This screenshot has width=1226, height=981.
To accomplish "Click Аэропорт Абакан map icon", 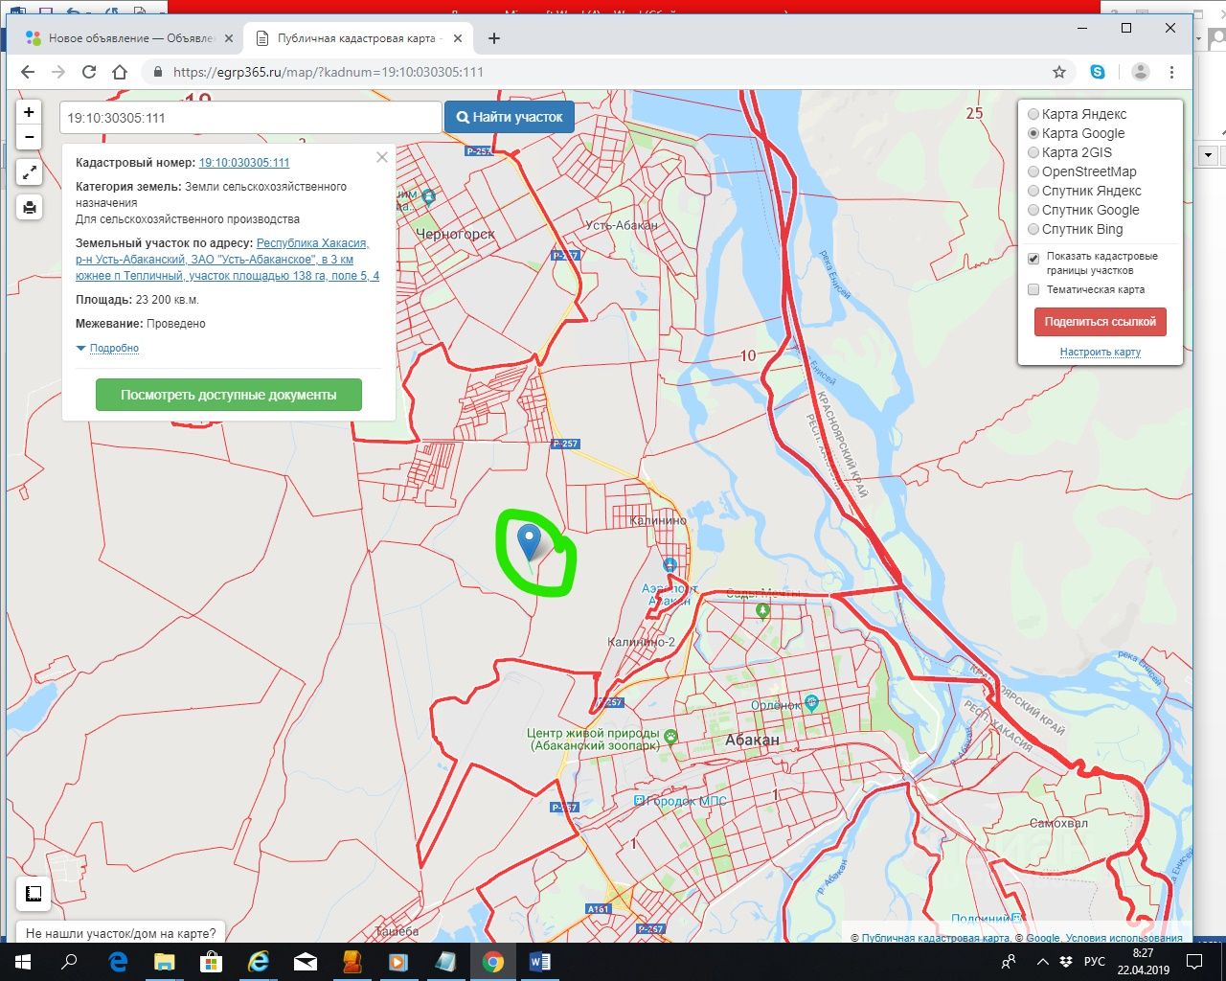I will (x=670, y=565).
